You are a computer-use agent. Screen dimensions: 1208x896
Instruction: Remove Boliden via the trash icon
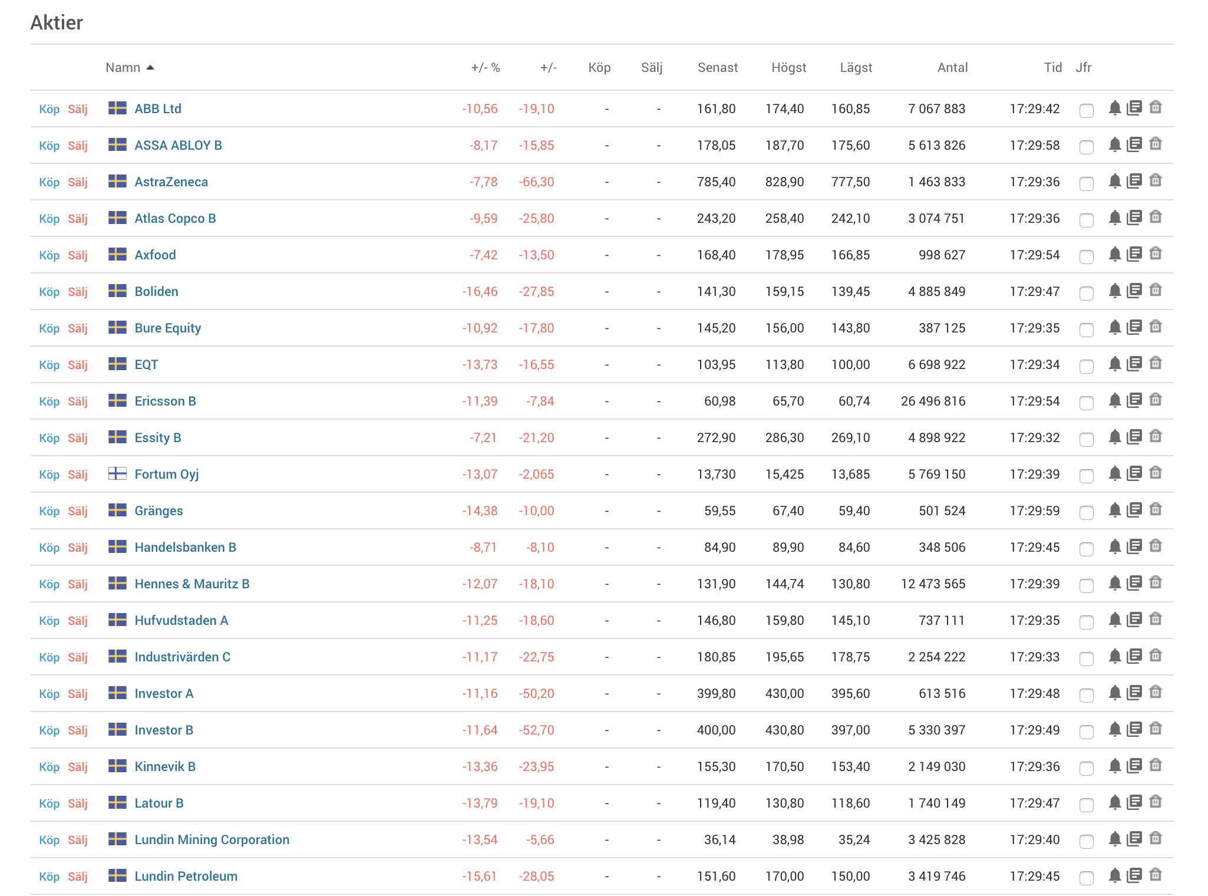[1156, 290]
